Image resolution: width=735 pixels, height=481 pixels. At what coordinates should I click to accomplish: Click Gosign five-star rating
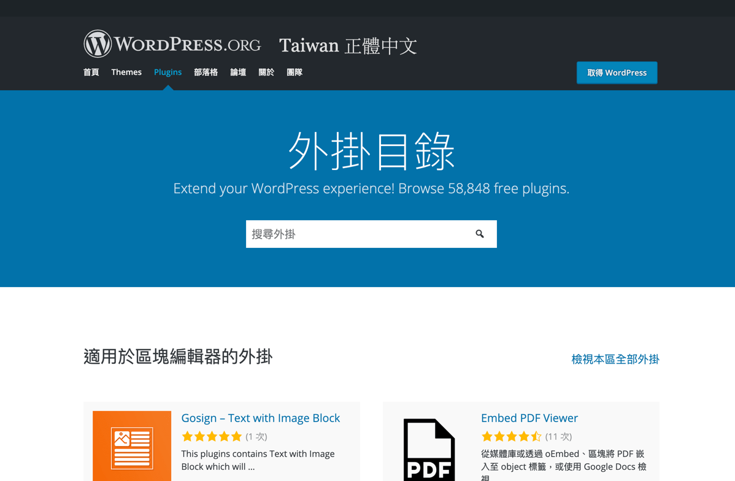pos(212,436)
